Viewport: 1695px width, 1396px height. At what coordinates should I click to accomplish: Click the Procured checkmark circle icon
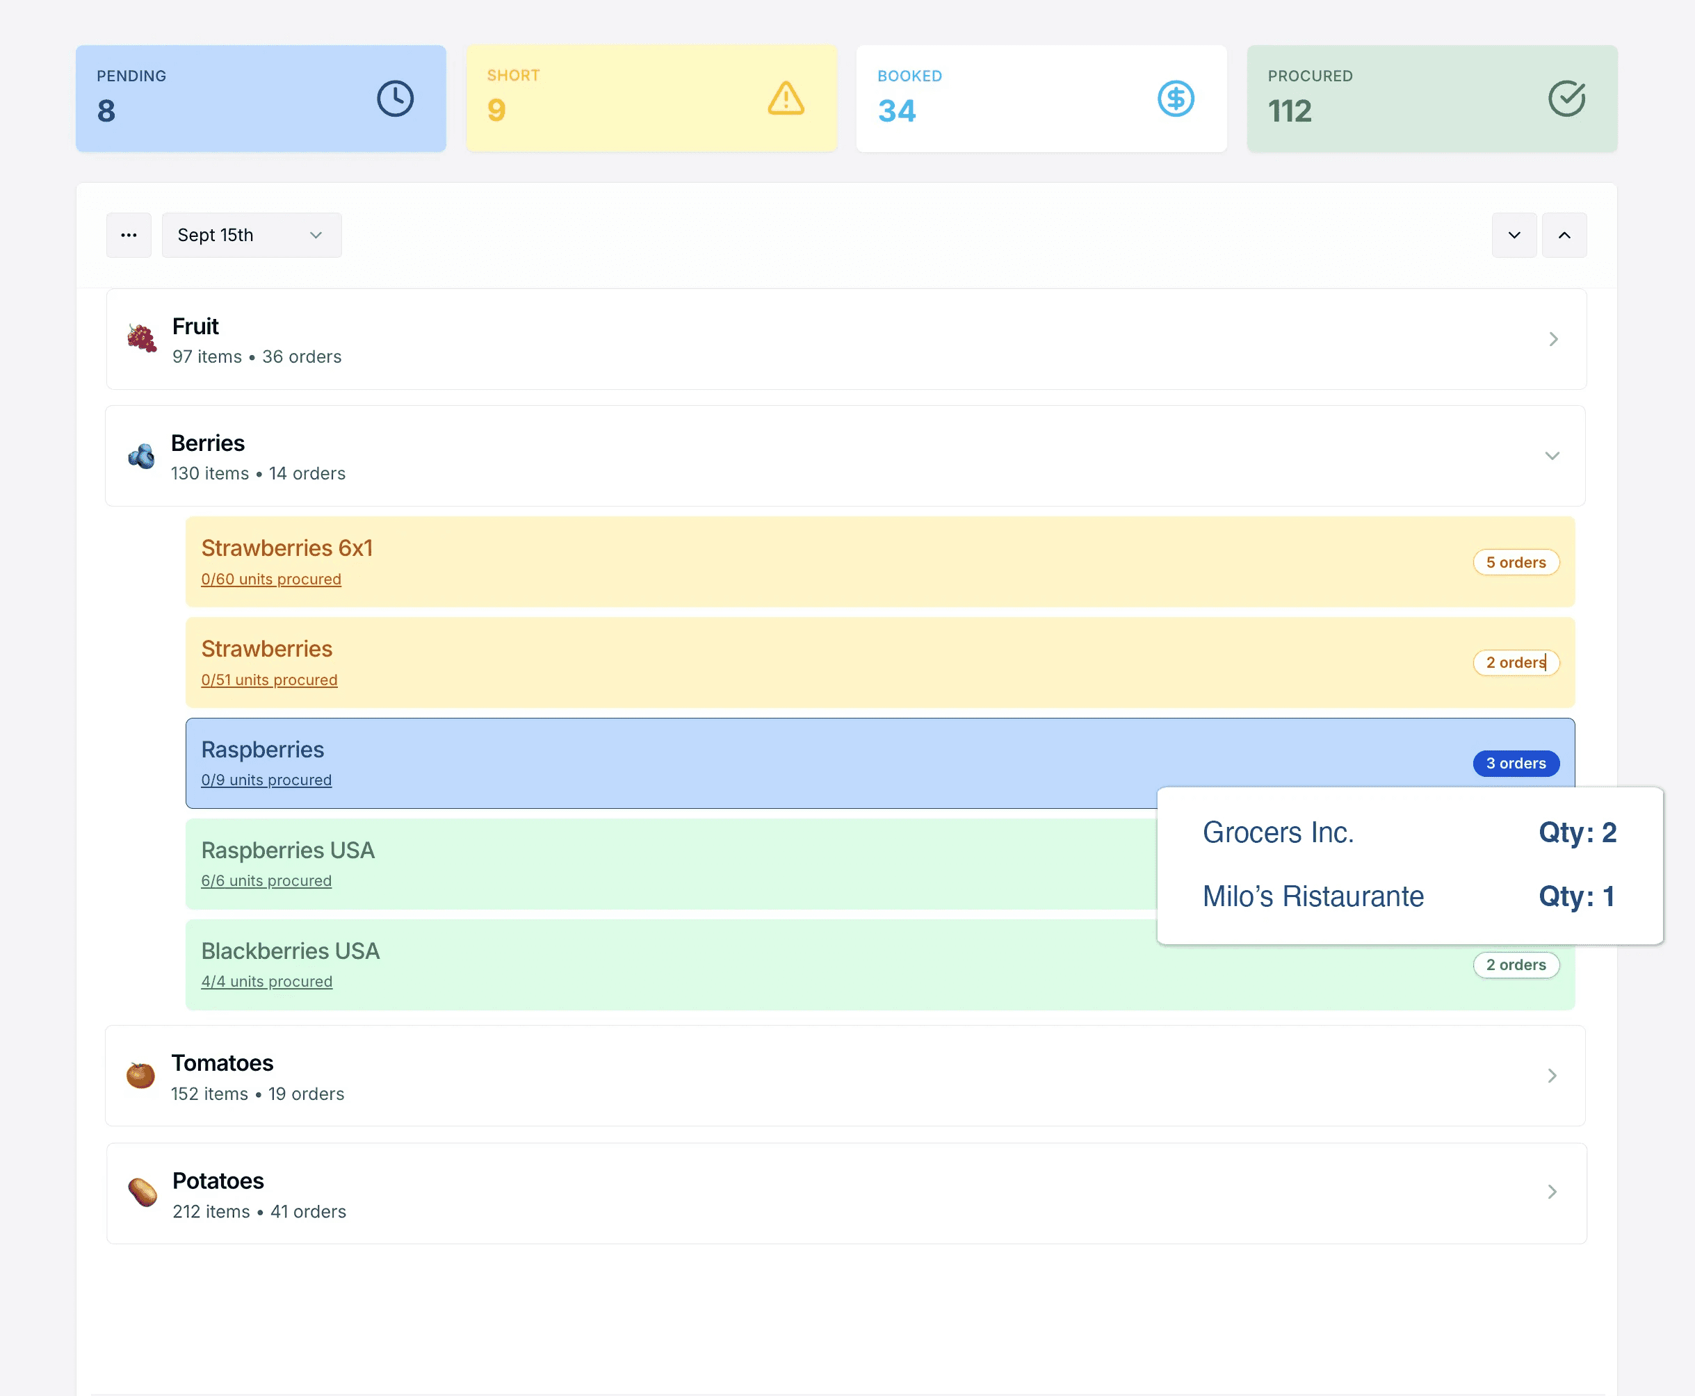point(1566,99)
